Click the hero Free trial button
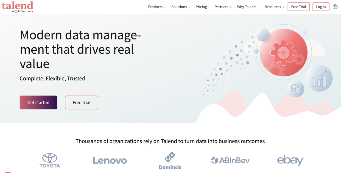341x173 pixels. tap(82, 102)
